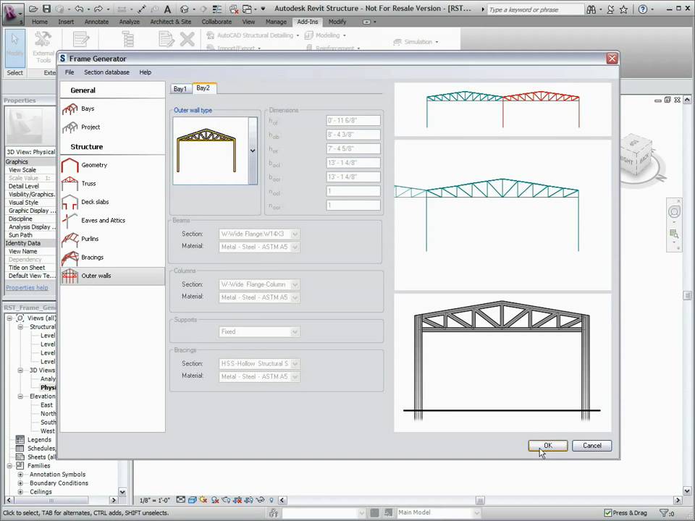Select the East elevation in browser

(x=46, y=405)
